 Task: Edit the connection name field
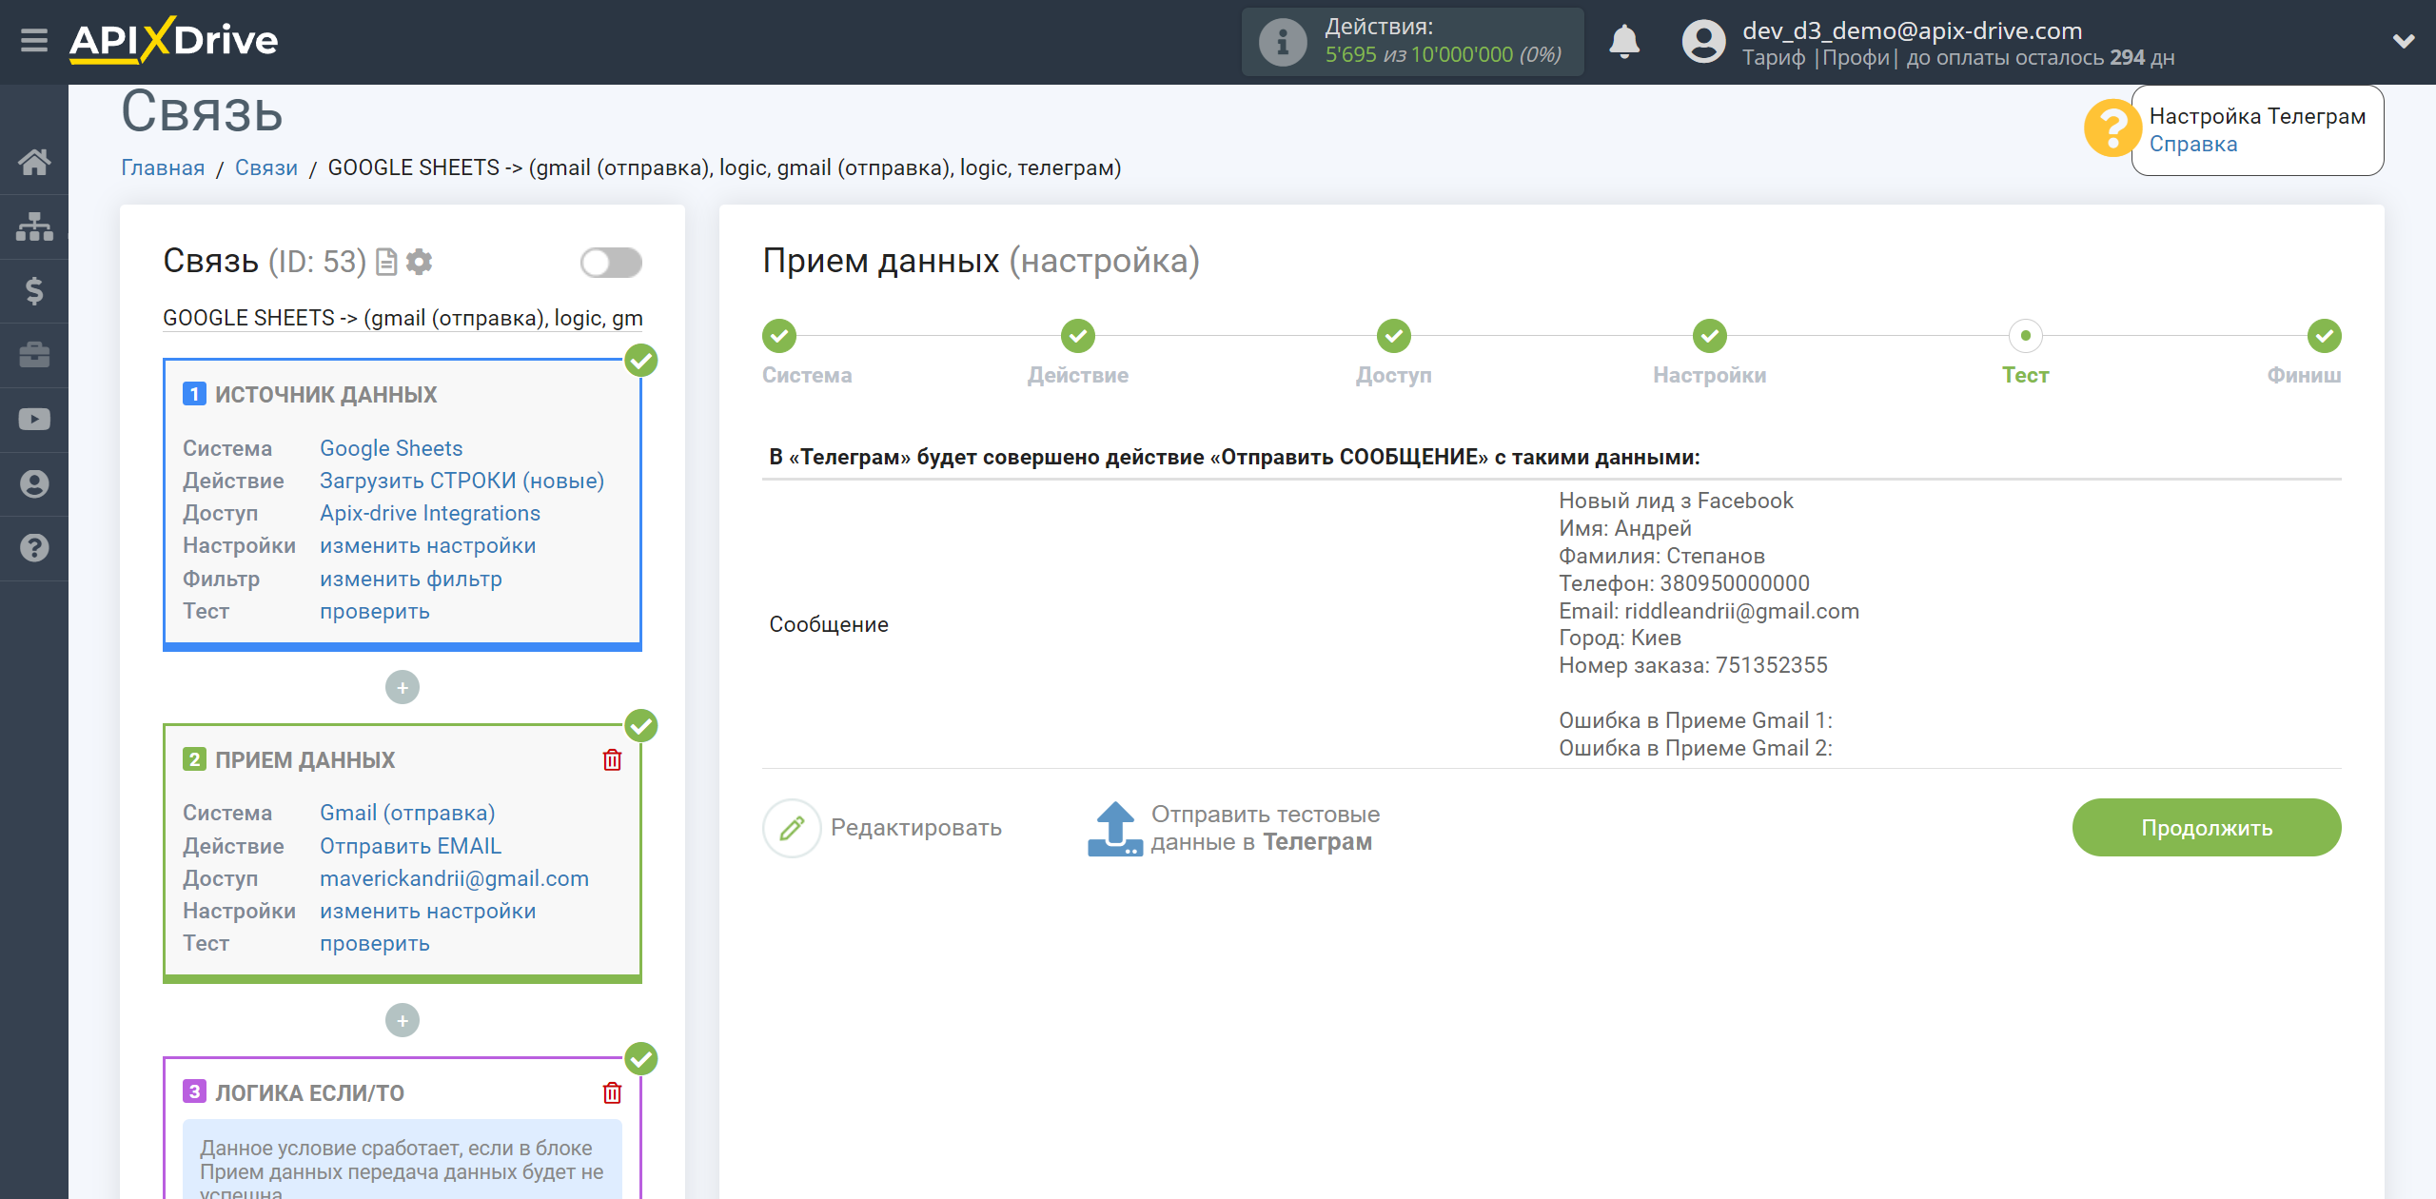403,318
